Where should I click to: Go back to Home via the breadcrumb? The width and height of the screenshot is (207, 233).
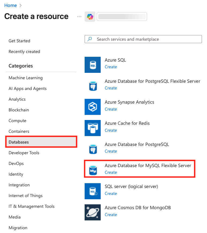tap(10, 5)
